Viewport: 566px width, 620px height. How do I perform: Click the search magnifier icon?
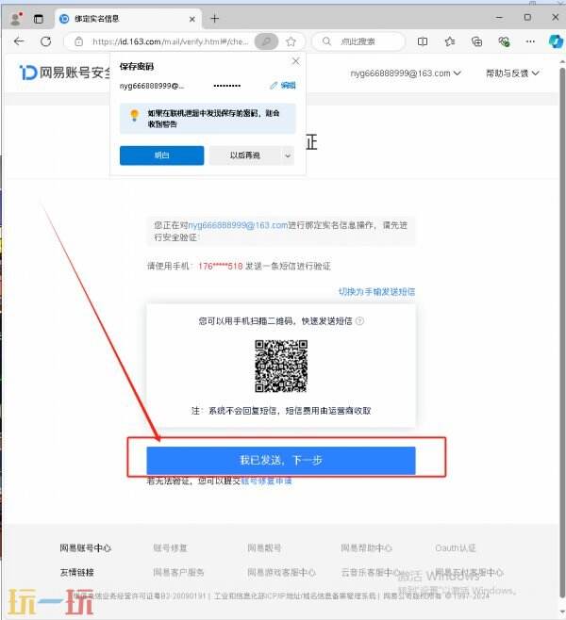pyautogui.click(x=326, y=41)
